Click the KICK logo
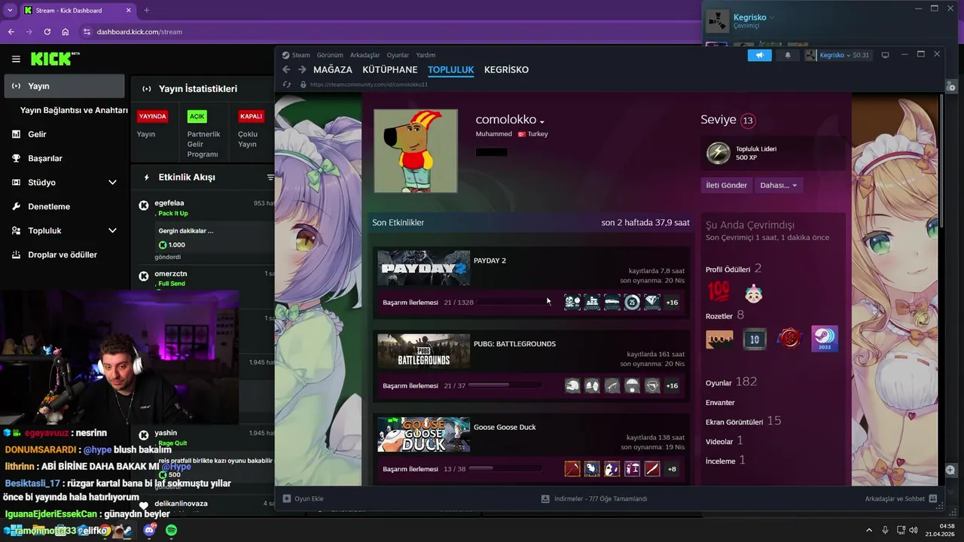 pos(55,59)
